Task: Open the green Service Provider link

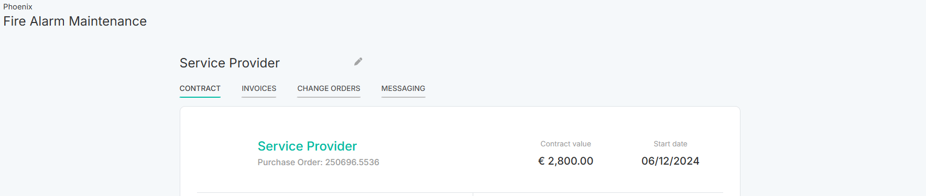Action: click(307, 146)
